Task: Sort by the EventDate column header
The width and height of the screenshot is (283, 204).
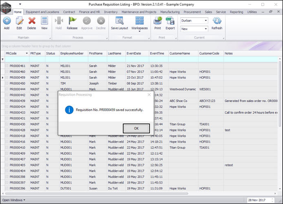Action: coord(134,53)
